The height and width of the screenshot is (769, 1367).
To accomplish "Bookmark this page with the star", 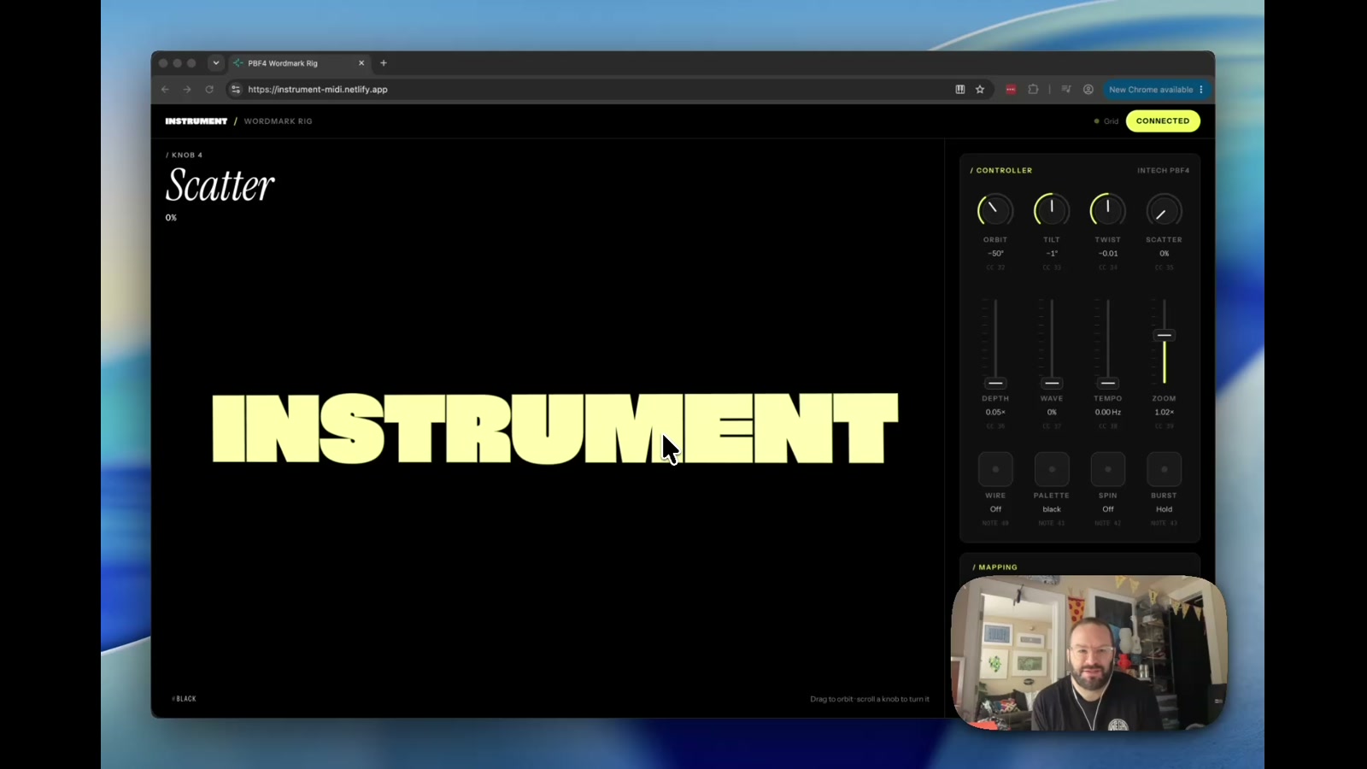I will coord(980,89).
